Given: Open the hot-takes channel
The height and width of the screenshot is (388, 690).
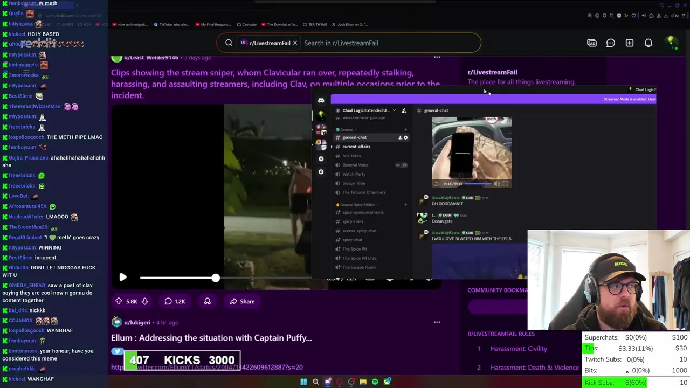Looking at the screenshot, I should pyautogui.click(x=351, y=156).
